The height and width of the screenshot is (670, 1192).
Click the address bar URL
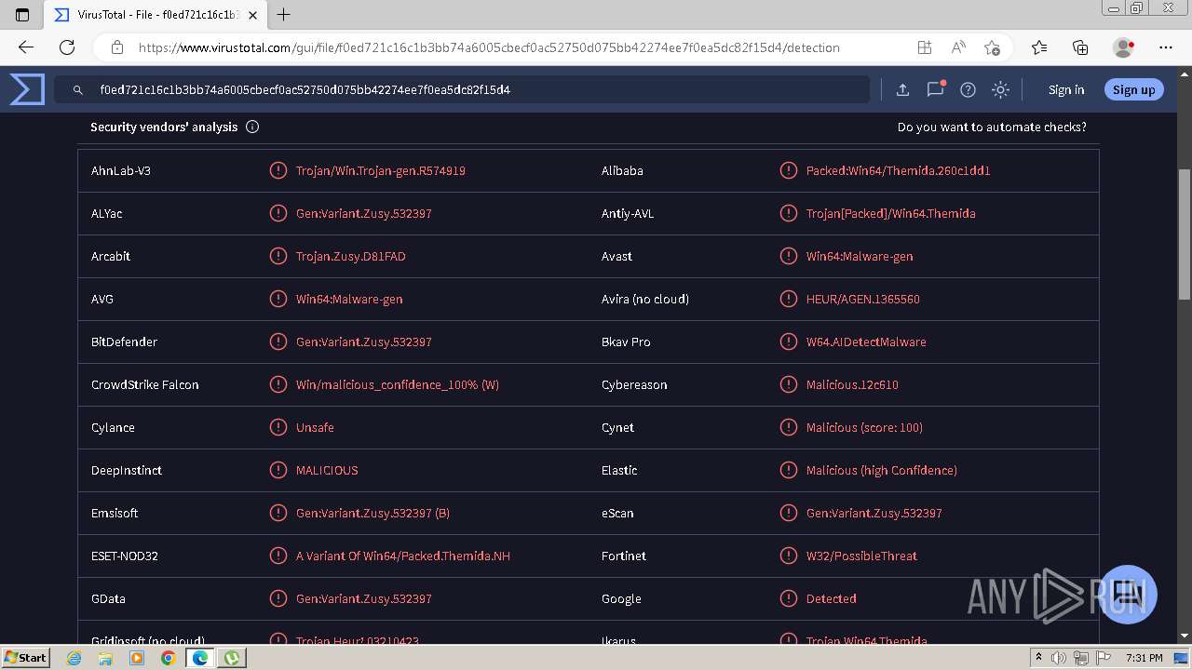(489, 47)
